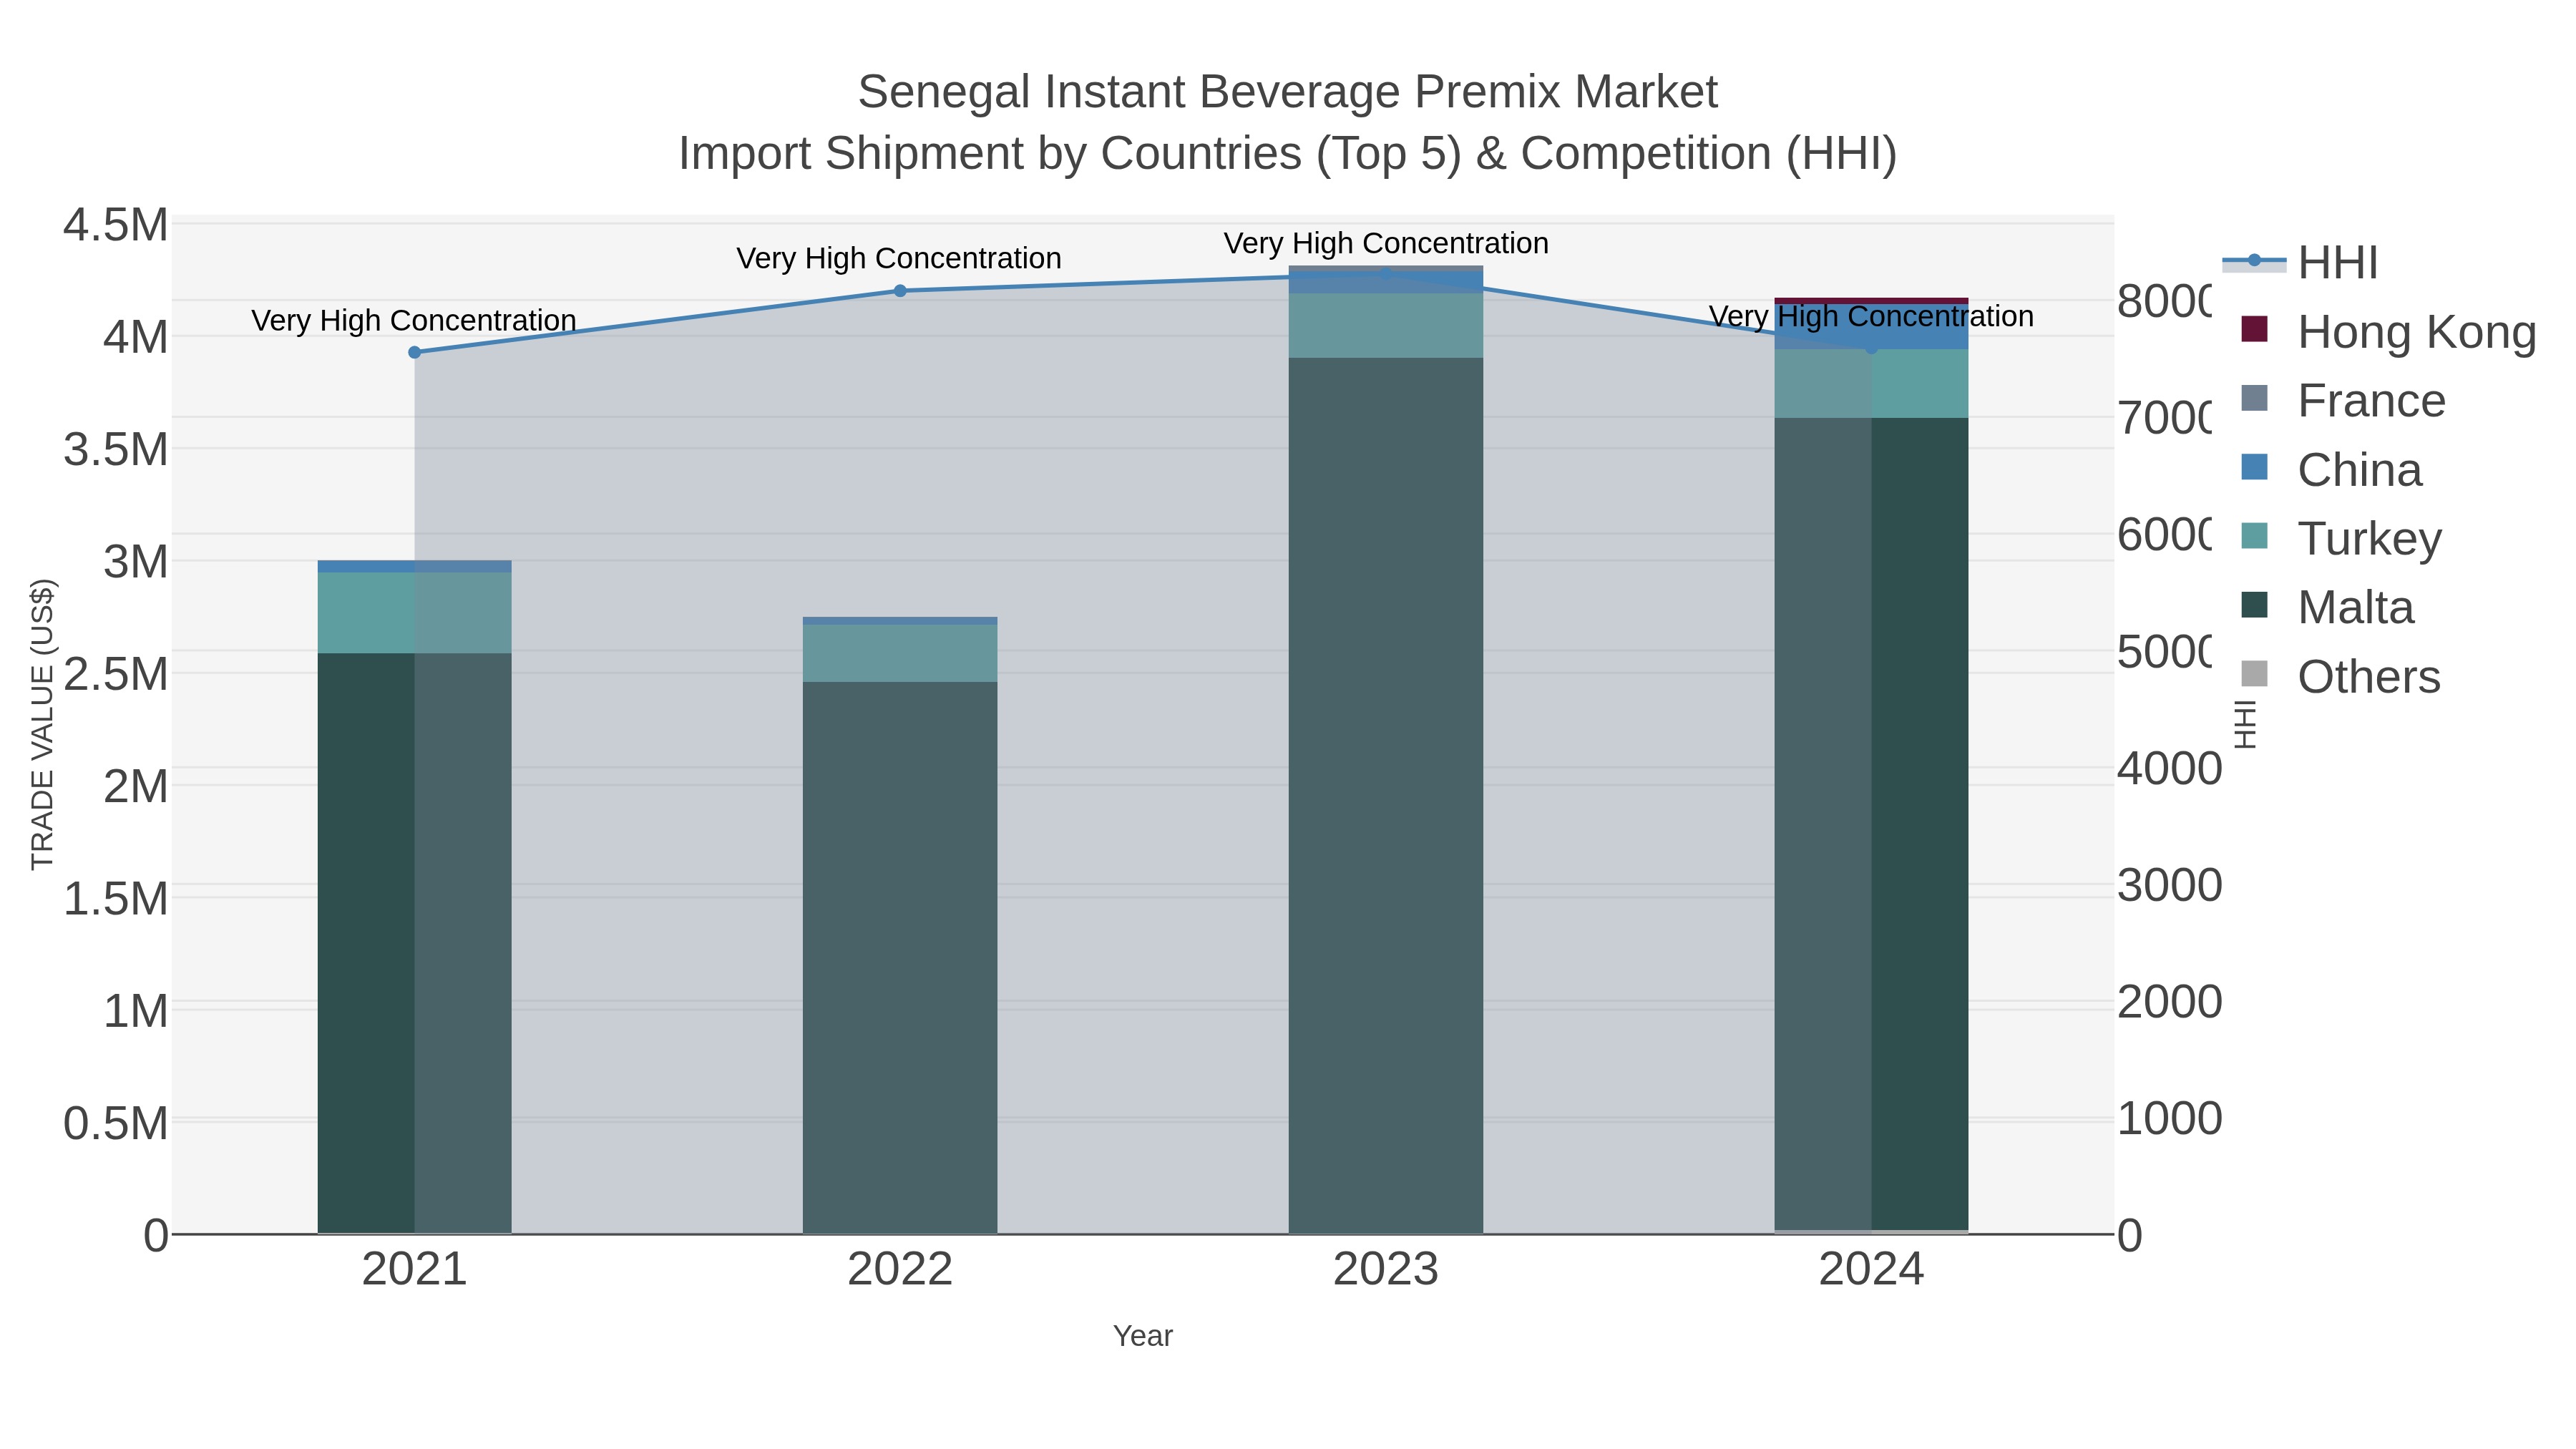This screenshot has width=2576, height=1449.
Task: Click the Hong Kong maroon color swatch
Action: click(2254, 329)
